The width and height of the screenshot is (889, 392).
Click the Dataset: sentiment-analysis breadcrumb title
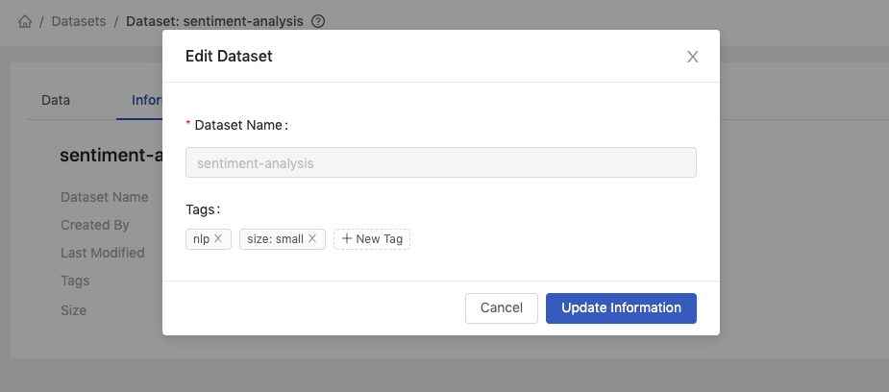(x=215, y=21)
